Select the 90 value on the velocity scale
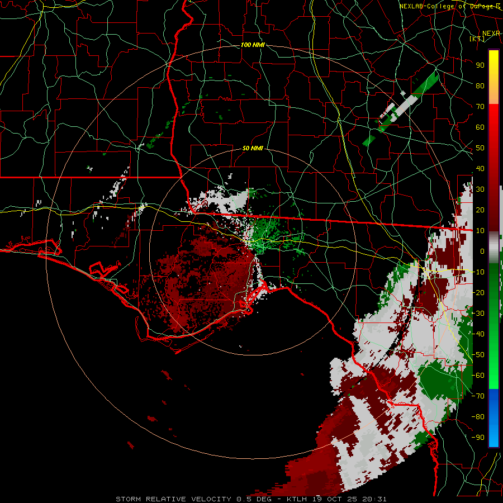 coord(480,65)
